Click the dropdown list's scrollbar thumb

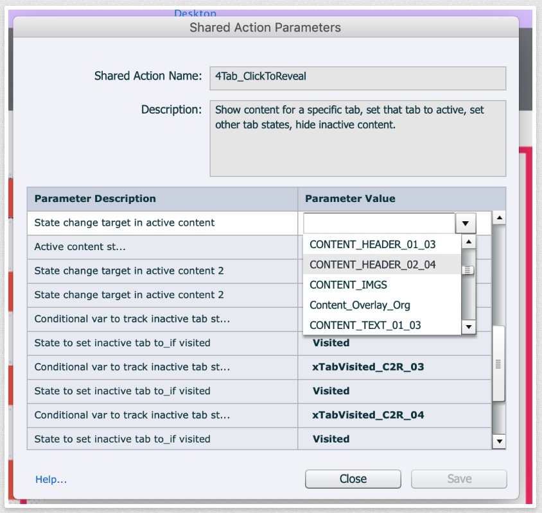(469, 270)
